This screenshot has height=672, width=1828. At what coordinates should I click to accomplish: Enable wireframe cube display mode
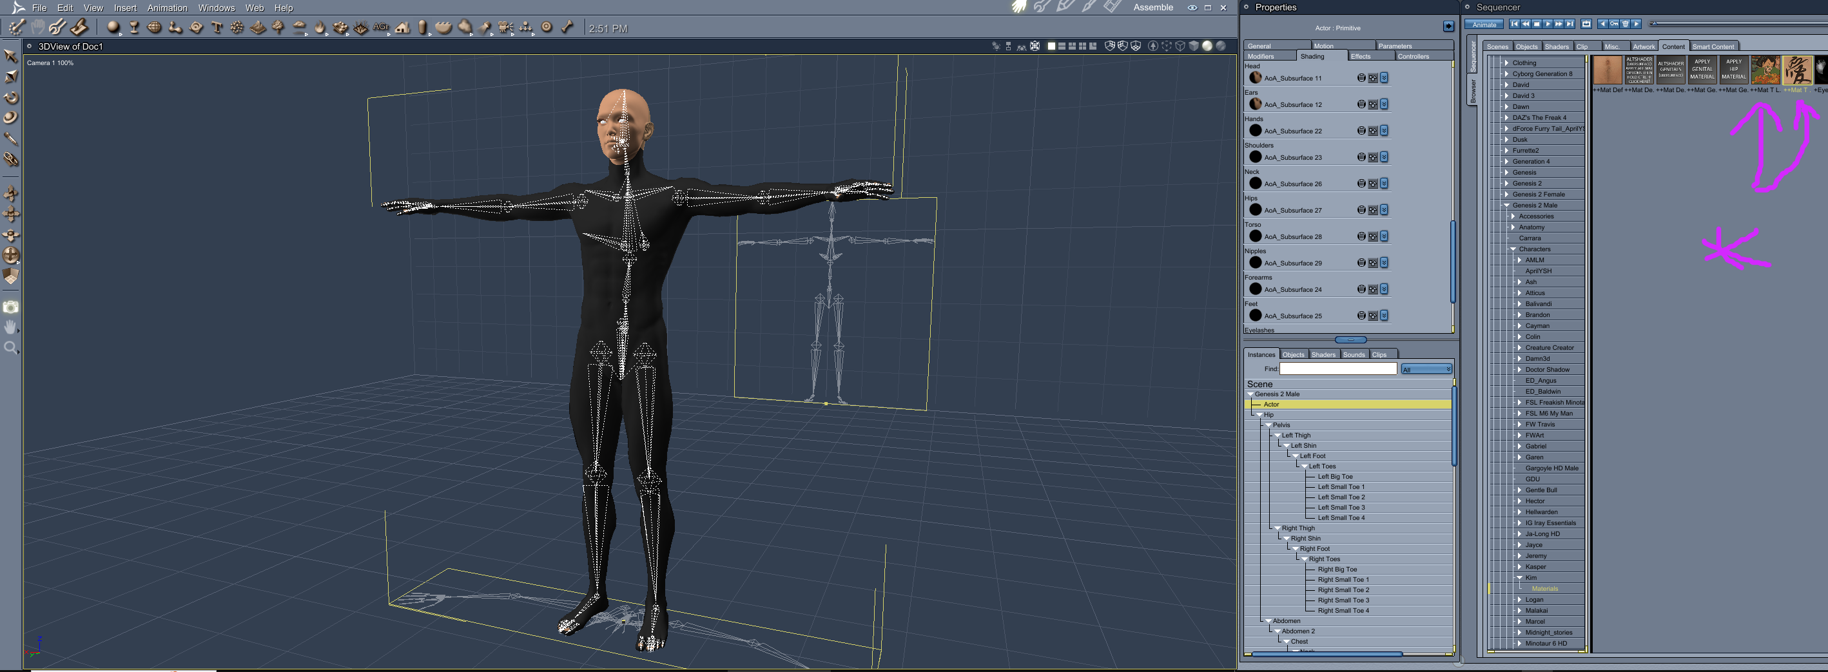pyautogui.click(x=1180, y=46)
